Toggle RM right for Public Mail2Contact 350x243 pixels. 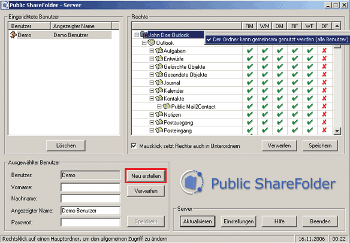coord(250,107)
